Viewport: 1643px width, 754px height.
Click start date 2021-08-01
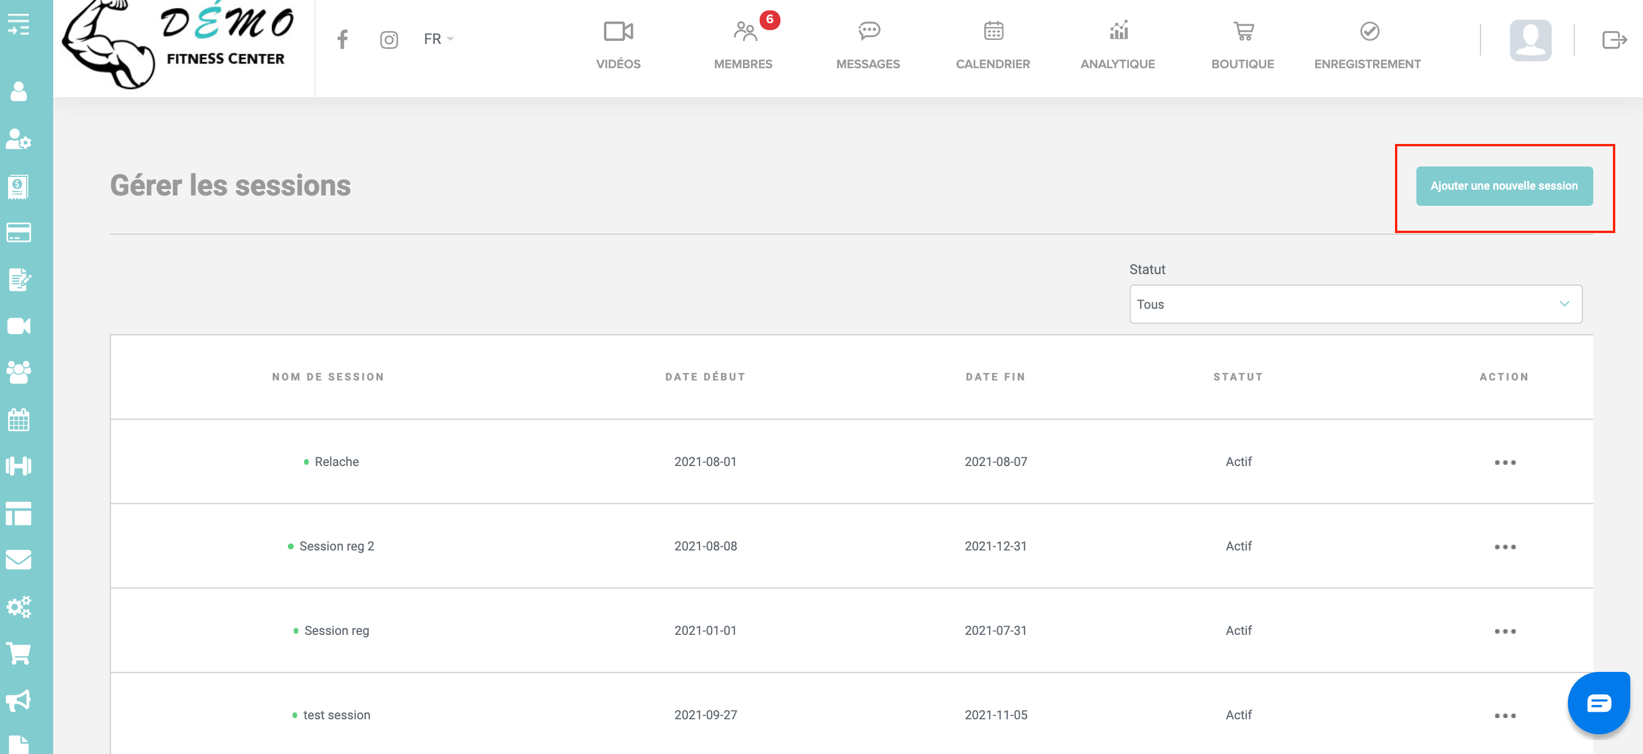[x=705, y=462]
